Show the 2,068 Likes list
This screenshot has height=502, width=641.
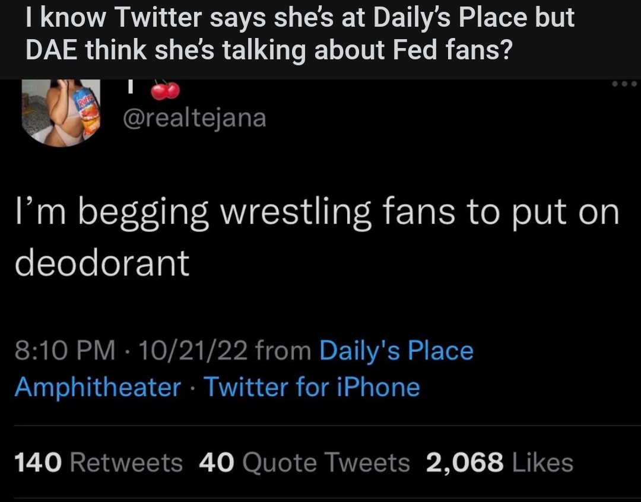click(500, 462)
